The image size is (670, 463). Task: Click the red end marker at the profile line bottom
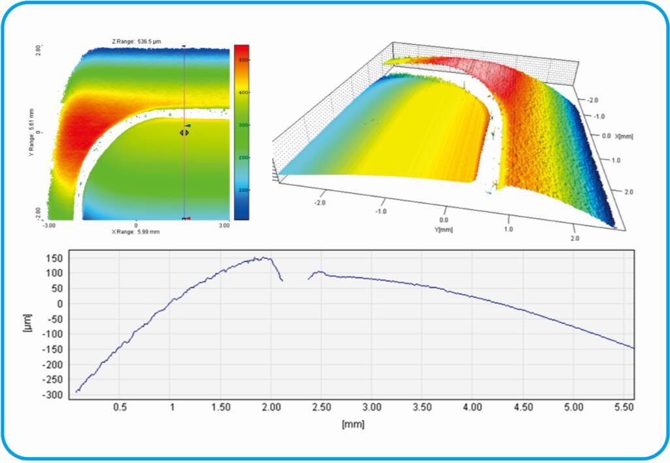coord(186,219)
